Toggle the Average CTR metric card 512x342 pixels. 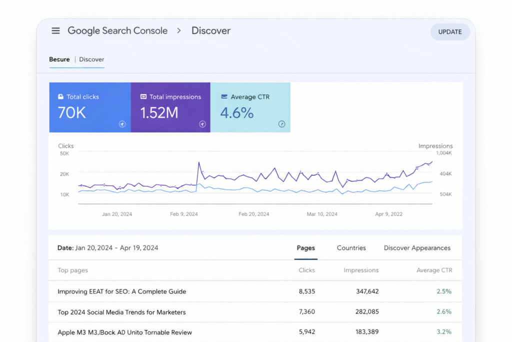(250, 108)
